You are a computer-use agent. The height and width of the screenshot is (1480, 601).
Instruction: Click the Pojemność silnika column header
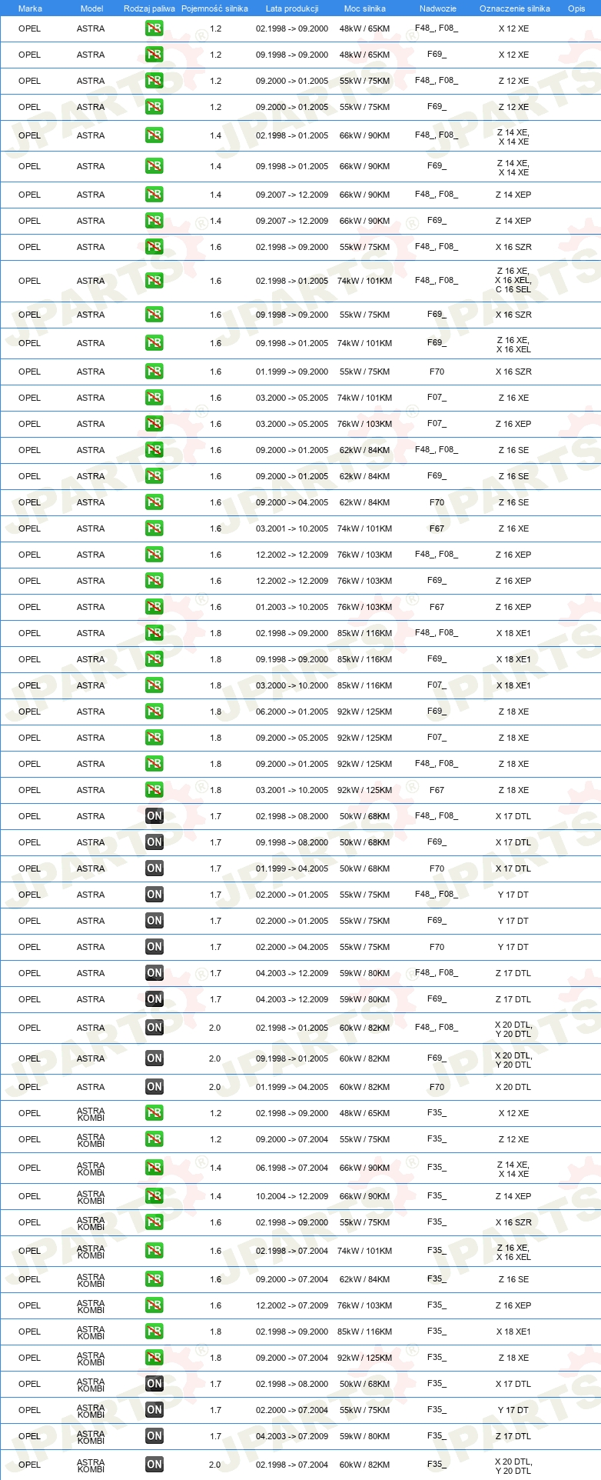pyautogui.click(x=214, y=8)
